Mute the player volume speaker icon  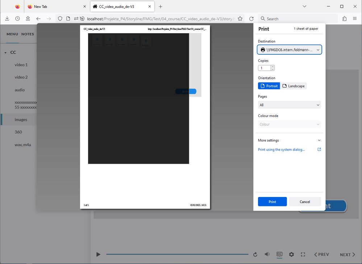(x=267, y=255)
